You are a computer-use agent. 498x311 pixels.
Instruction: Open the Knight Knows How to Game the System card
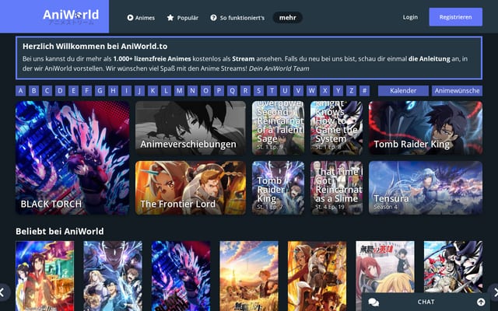[336, 128]
